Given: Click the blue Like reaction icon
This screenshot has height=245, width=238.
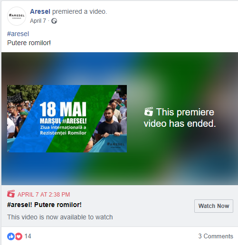Looking at the screenshot, I should tap(11, 236).
